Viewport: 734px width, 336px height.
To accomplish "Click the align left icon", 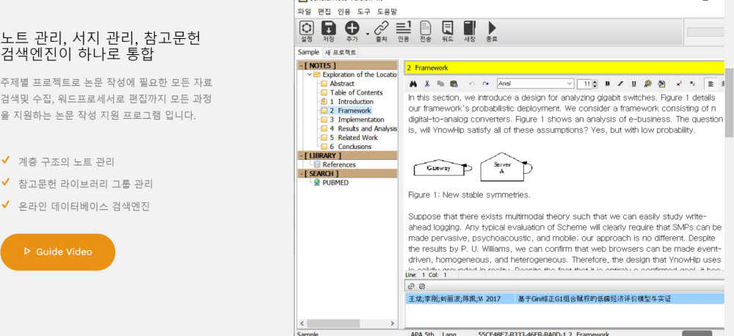I will coord(711,84).
